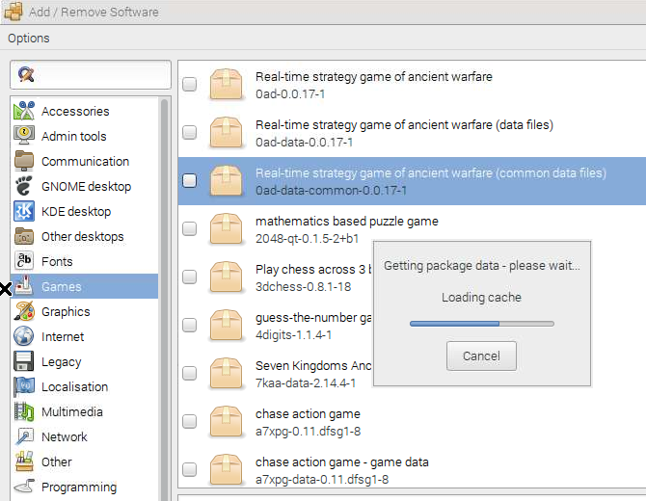
Task: Click the Graphics palette icon
Action: 24,311
